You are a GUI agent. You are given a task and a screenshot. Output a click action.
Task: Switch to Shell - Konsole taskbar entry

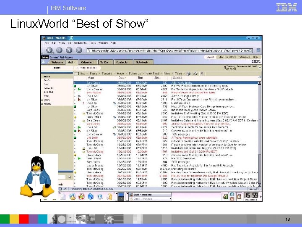(x=150, y=198)
